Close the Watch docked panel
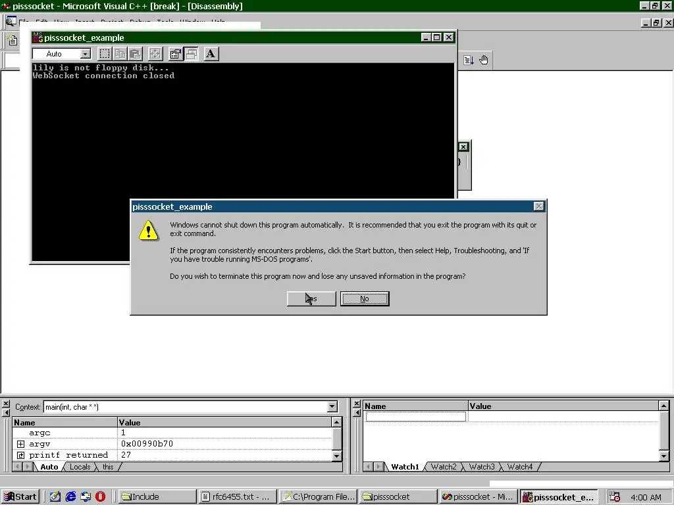Screen dimensions: 674x505 click(x=356, y=404)
